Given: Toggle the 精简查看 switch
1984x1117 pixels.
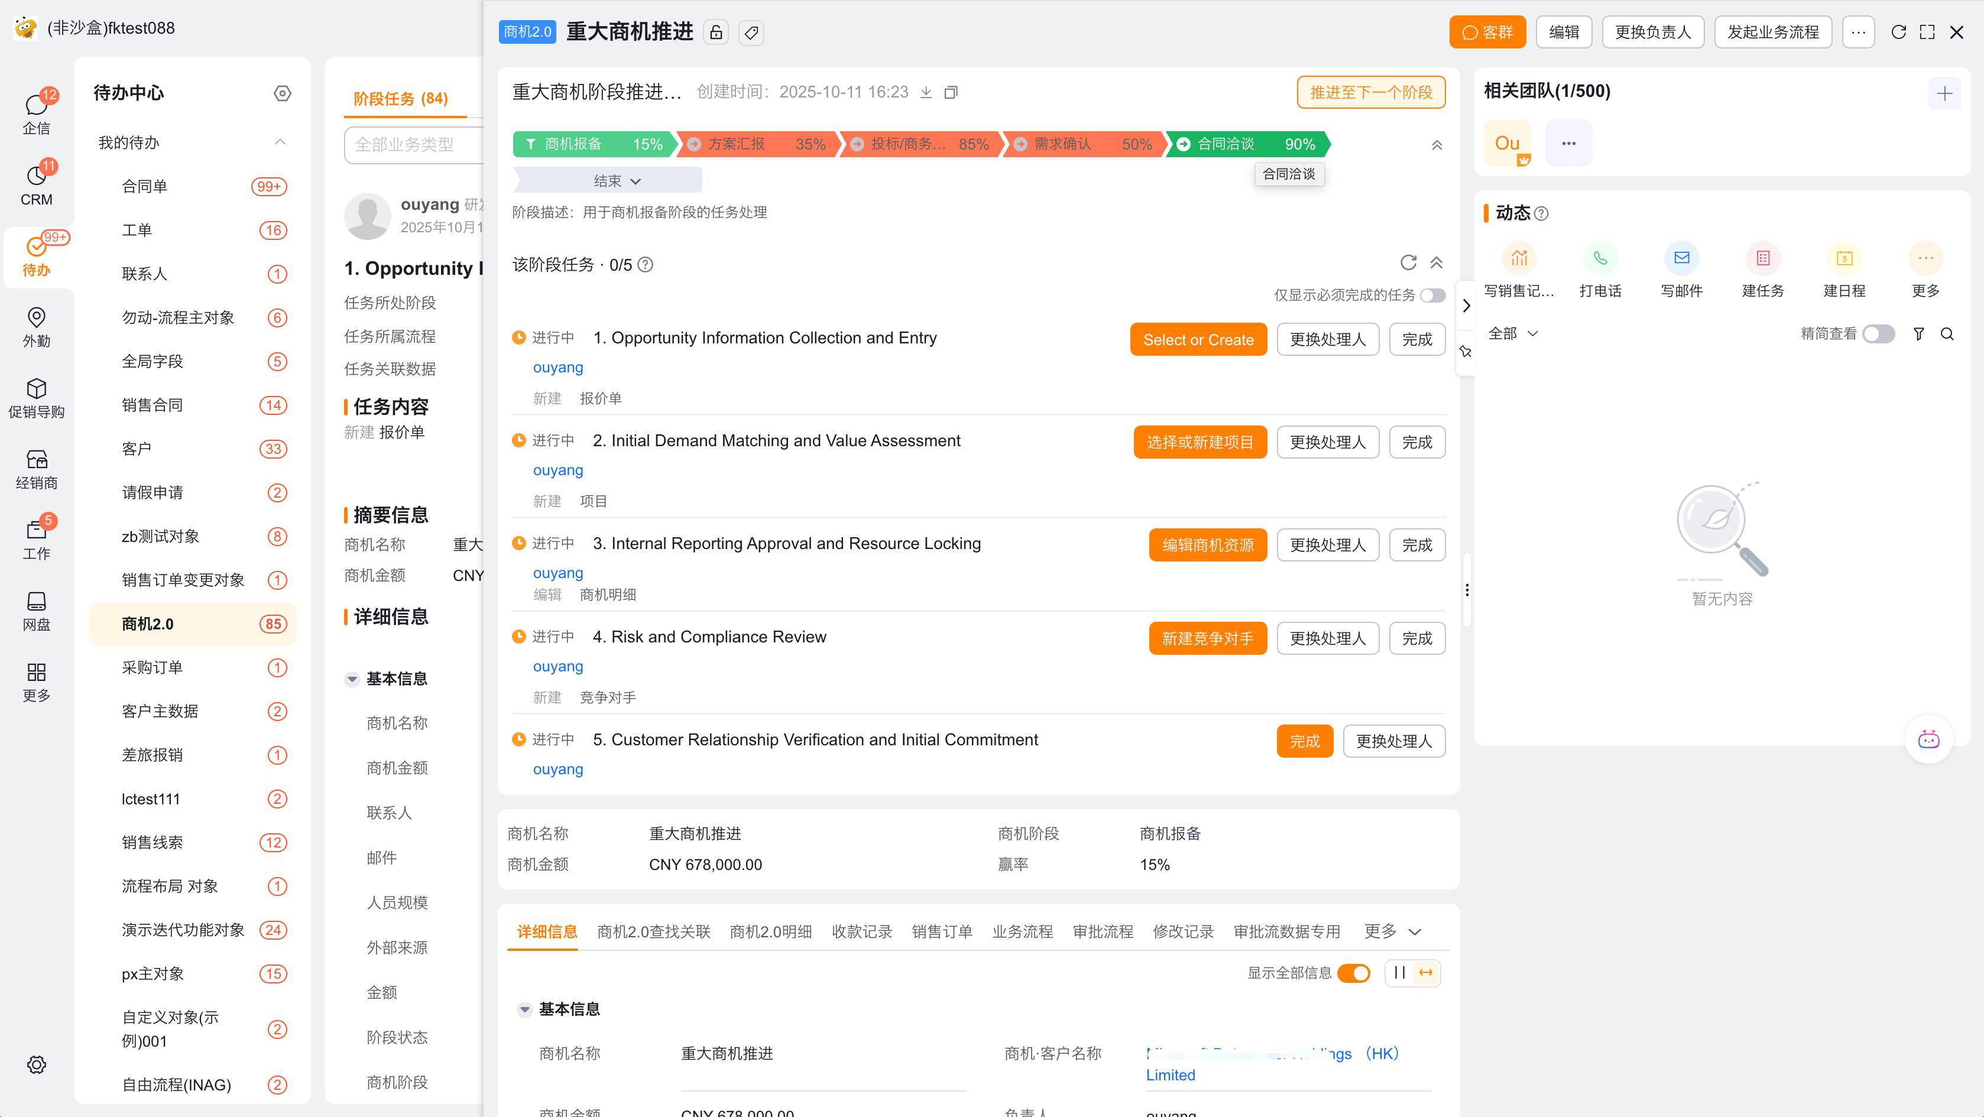Looking at the screenshot, I should click(1878, 333).
